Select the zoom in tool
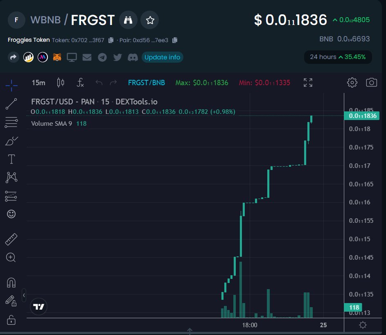 click(x=11, y=258)
